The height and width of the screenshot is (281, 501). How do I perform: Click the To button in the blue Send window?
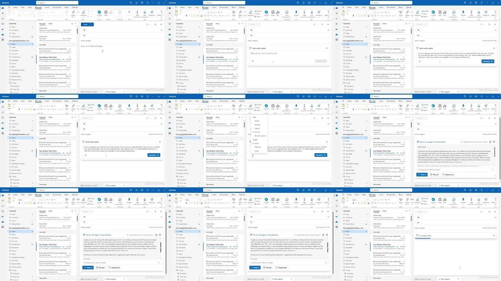point(84,30)
